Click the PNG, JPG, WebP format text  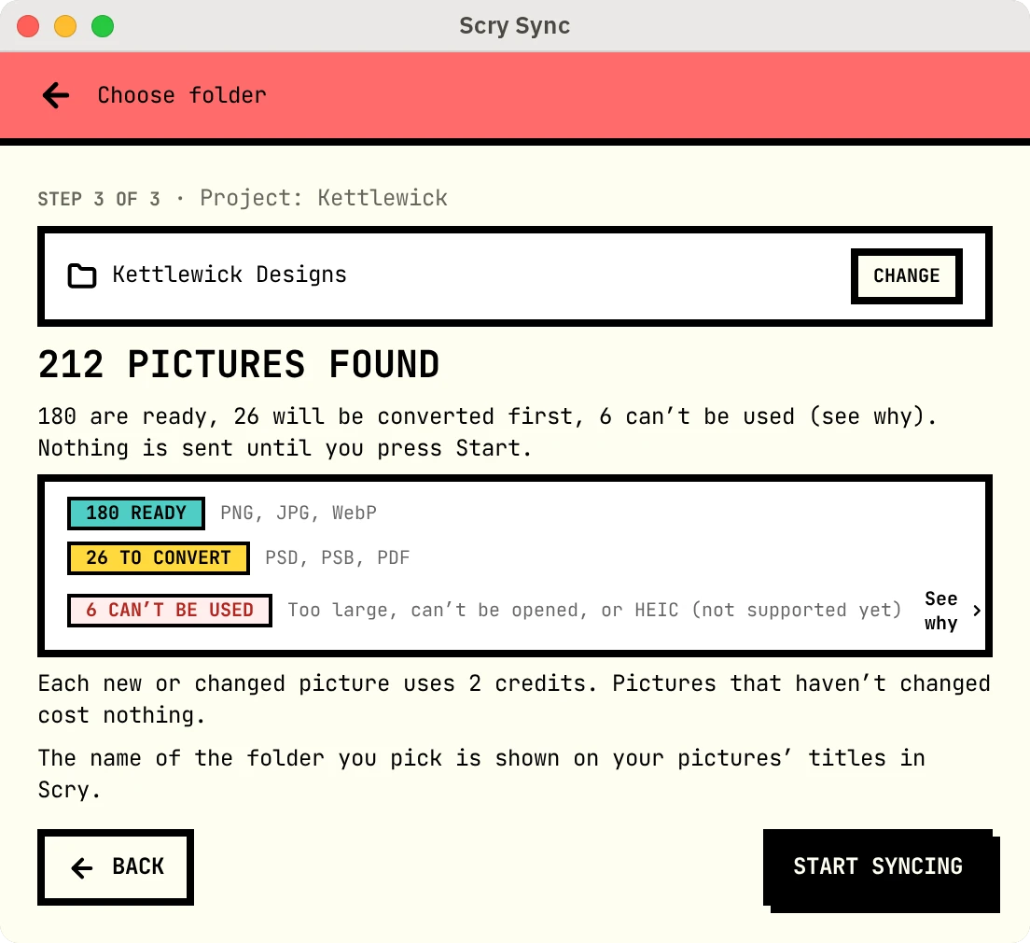click(x=299, y=513)
